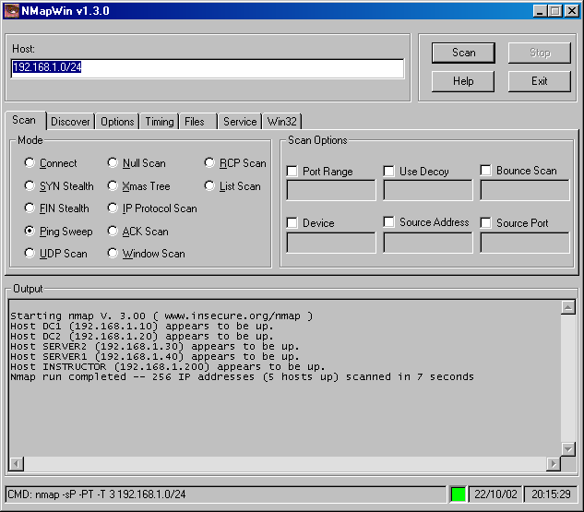Enable the Source Address checkbox

[x=388, y=222]
